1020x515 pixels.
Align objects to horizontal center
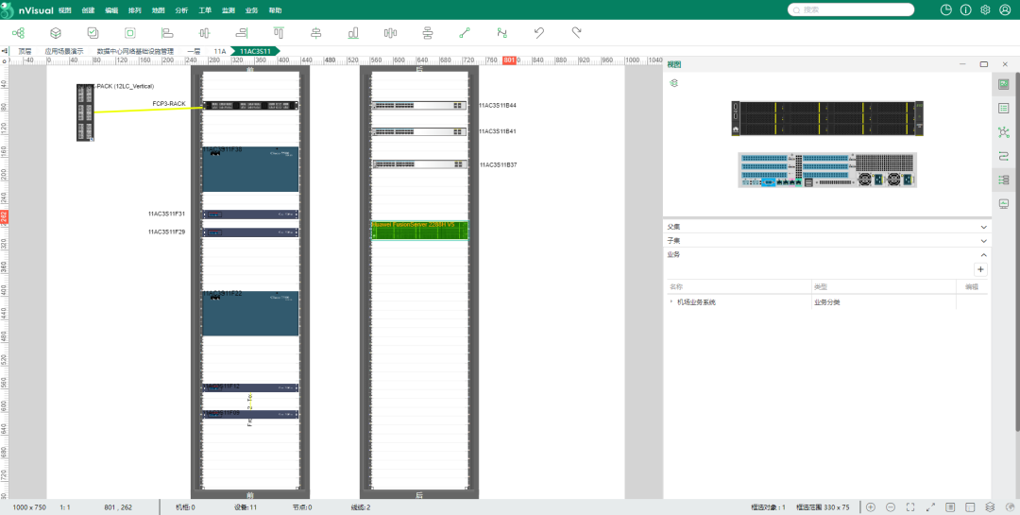204,32
